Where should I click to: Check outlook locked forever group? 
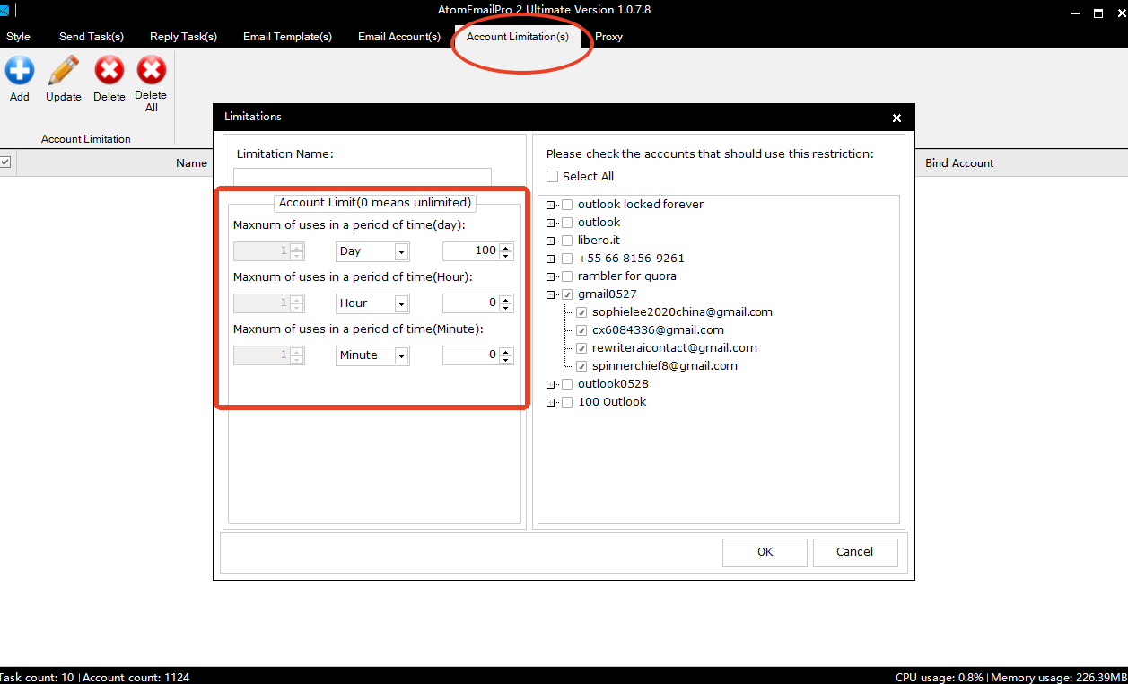[x=567, y=205]
